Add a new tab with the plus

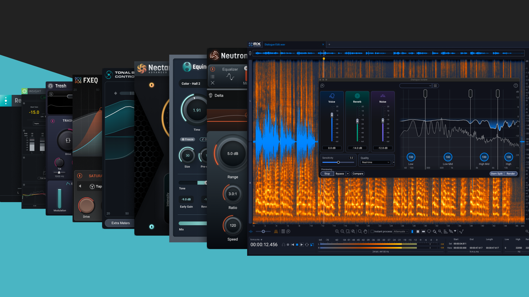329,45
